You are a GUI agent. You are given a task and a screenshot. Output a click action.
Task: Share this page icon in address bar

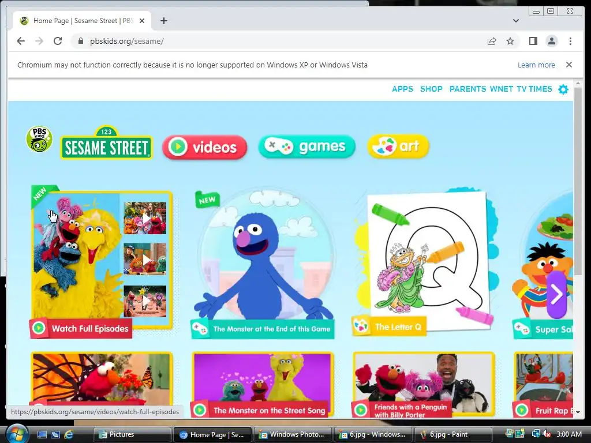coord(492,41)
